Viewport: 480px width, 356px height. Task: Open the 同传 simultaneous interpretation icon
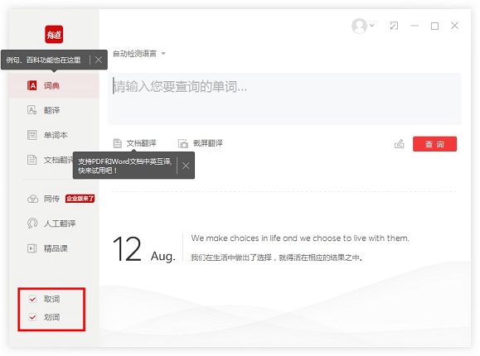pyautogui.click(x=32, y=199)
